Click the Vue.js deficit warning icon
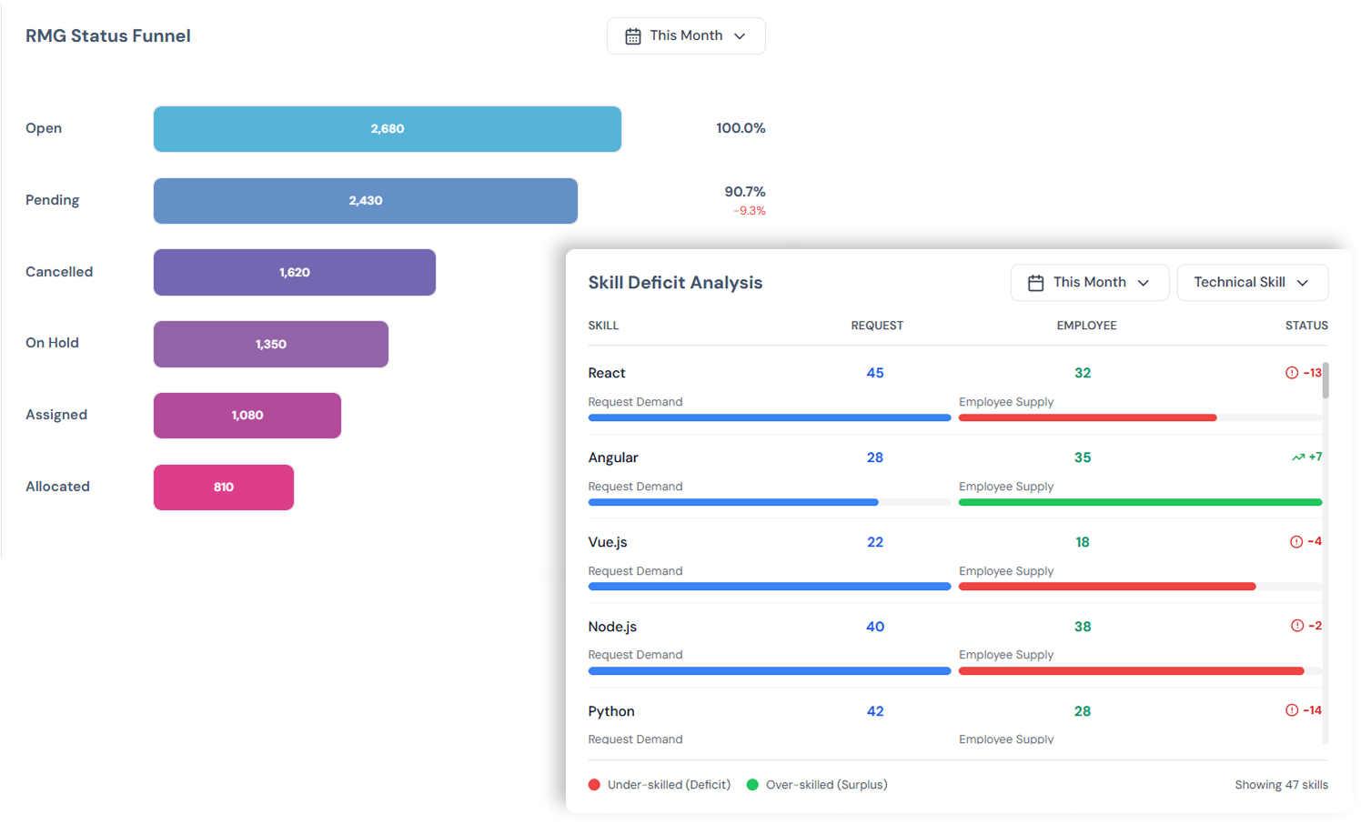This screenshot has width=1371, height=834. [1296, 542]
